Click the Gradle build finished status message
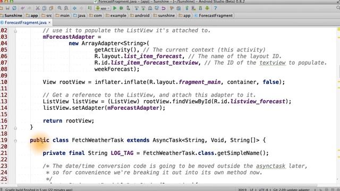The height and width of the screenshot is (191, 340). (x=39, y=190)
